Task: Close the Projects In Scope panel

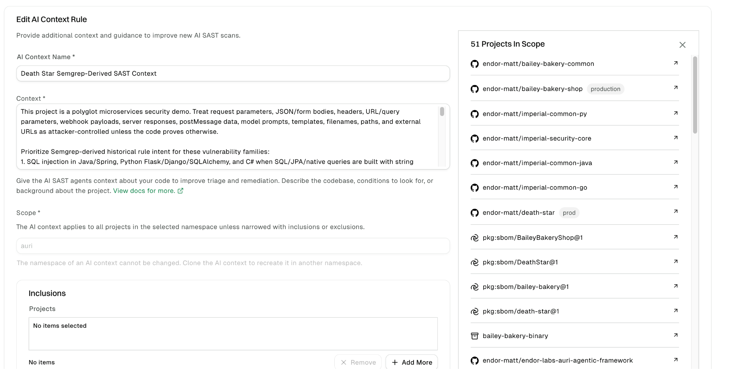Action: 682,45
